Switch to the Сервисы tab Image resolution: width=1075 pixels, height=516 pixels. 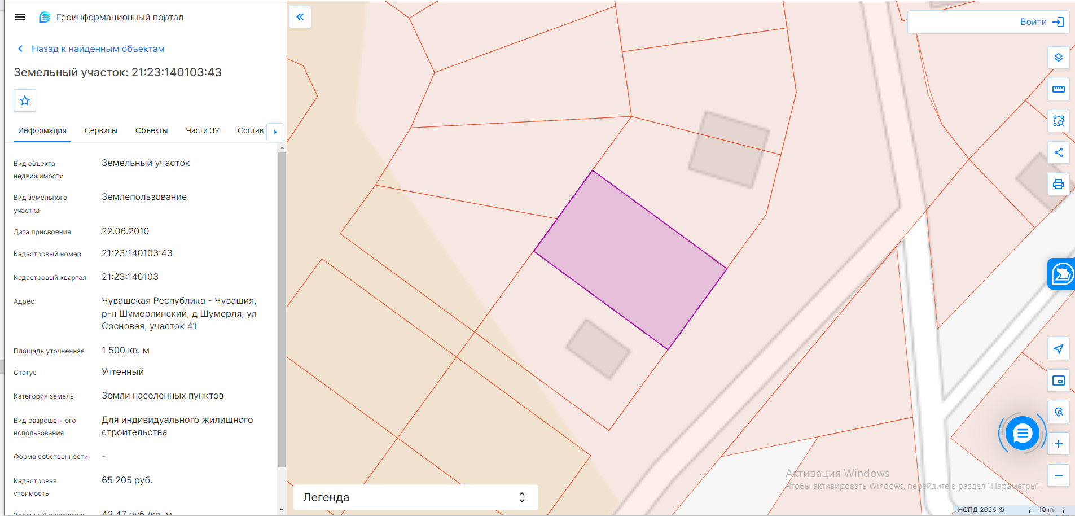click(x=101, y=130)
